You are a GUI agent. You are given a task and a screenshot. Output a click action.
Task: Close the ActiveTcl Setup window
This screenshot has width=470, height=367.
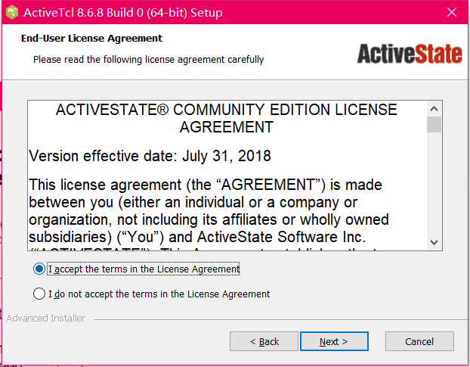tap(452, 12)
